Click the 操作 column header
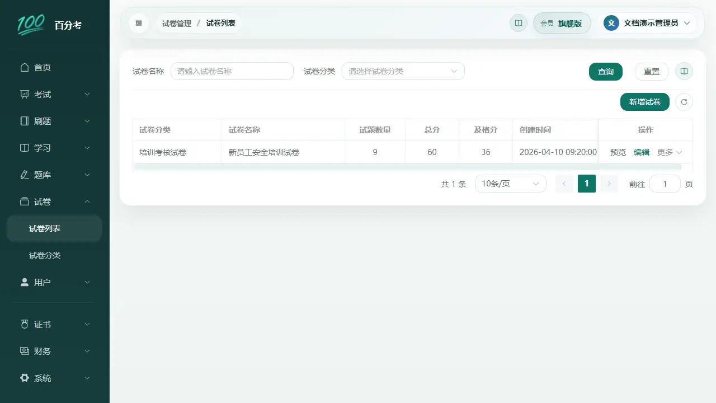 coord(646,130)
